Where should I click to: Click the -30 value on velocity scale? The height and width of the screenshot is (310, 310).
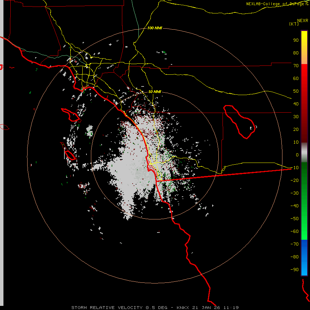click(294, 193)
